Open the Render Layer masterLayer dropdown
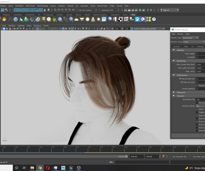 tap(191, 38)
